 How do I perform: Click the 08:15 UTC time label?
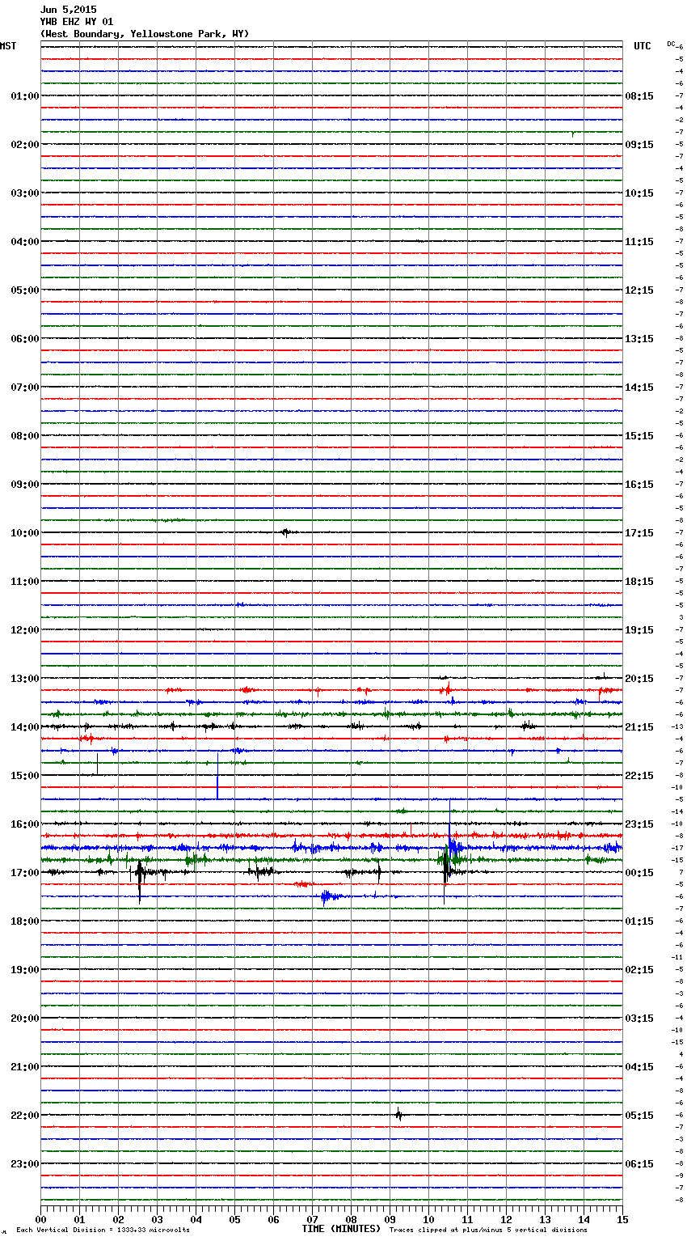pyautogui.click(x=639, y=96)
